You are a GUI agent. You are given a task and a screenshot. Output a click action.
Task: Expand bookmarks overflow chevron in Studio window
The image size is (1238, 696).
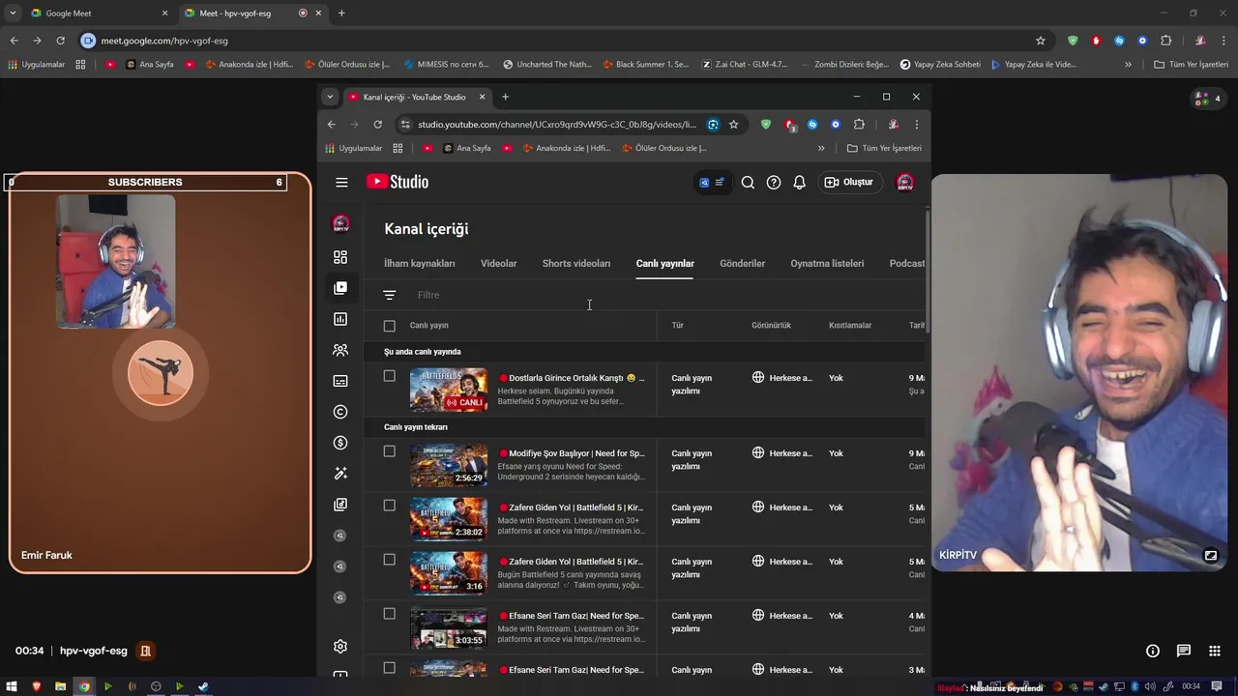click(821, 149)
